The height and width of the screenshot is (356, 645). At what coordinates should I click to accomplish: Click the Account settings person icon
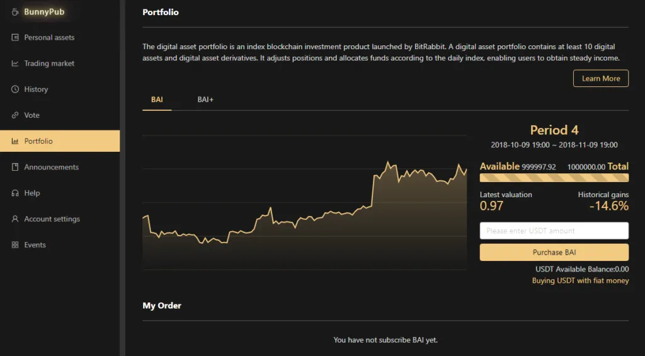coord(15,219)
